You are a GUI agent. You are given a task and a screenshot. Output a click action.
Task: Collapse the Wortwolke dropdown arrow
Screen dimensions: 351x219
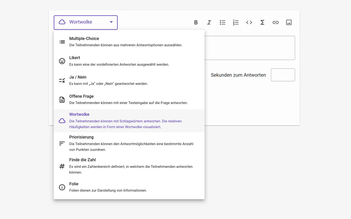pyautogui.click(x=111, y=22)
